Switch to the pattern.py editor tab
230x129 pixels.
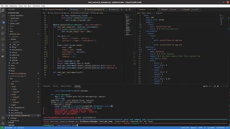coord(114,10)
